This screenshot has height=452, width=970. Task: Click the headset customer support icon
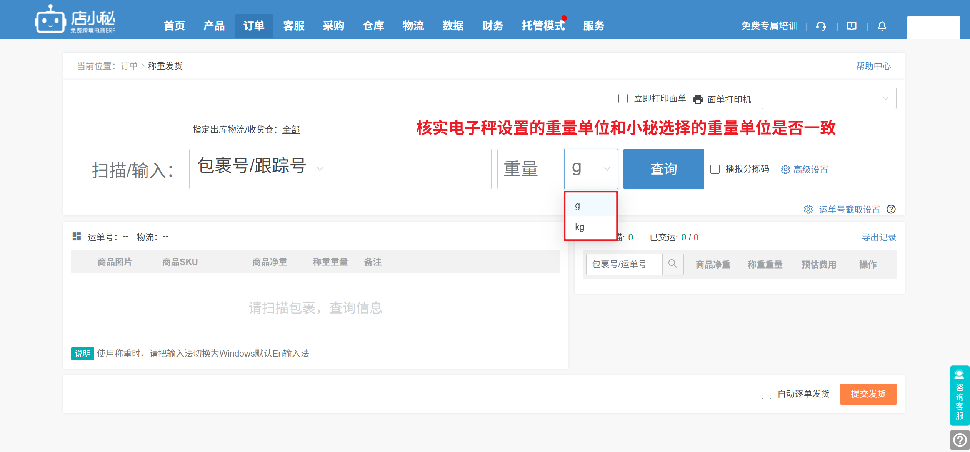[821, 26]
